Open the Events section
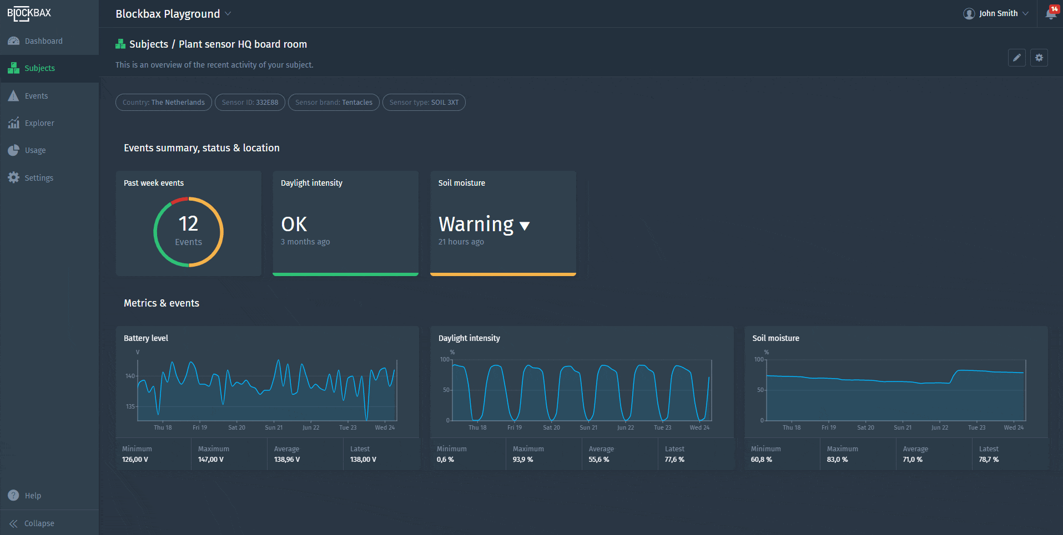 click(37, 95)
